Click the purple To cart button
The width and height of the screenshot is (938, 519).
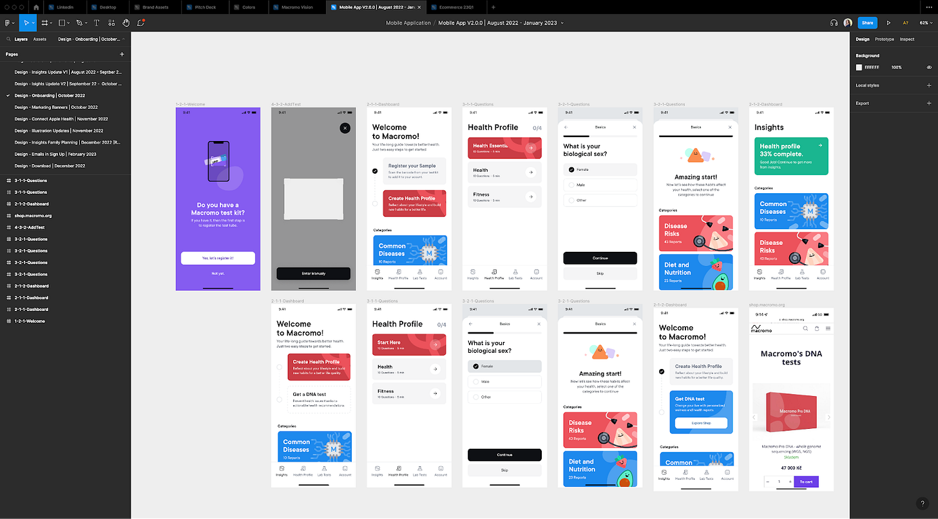tap(806, 482)
